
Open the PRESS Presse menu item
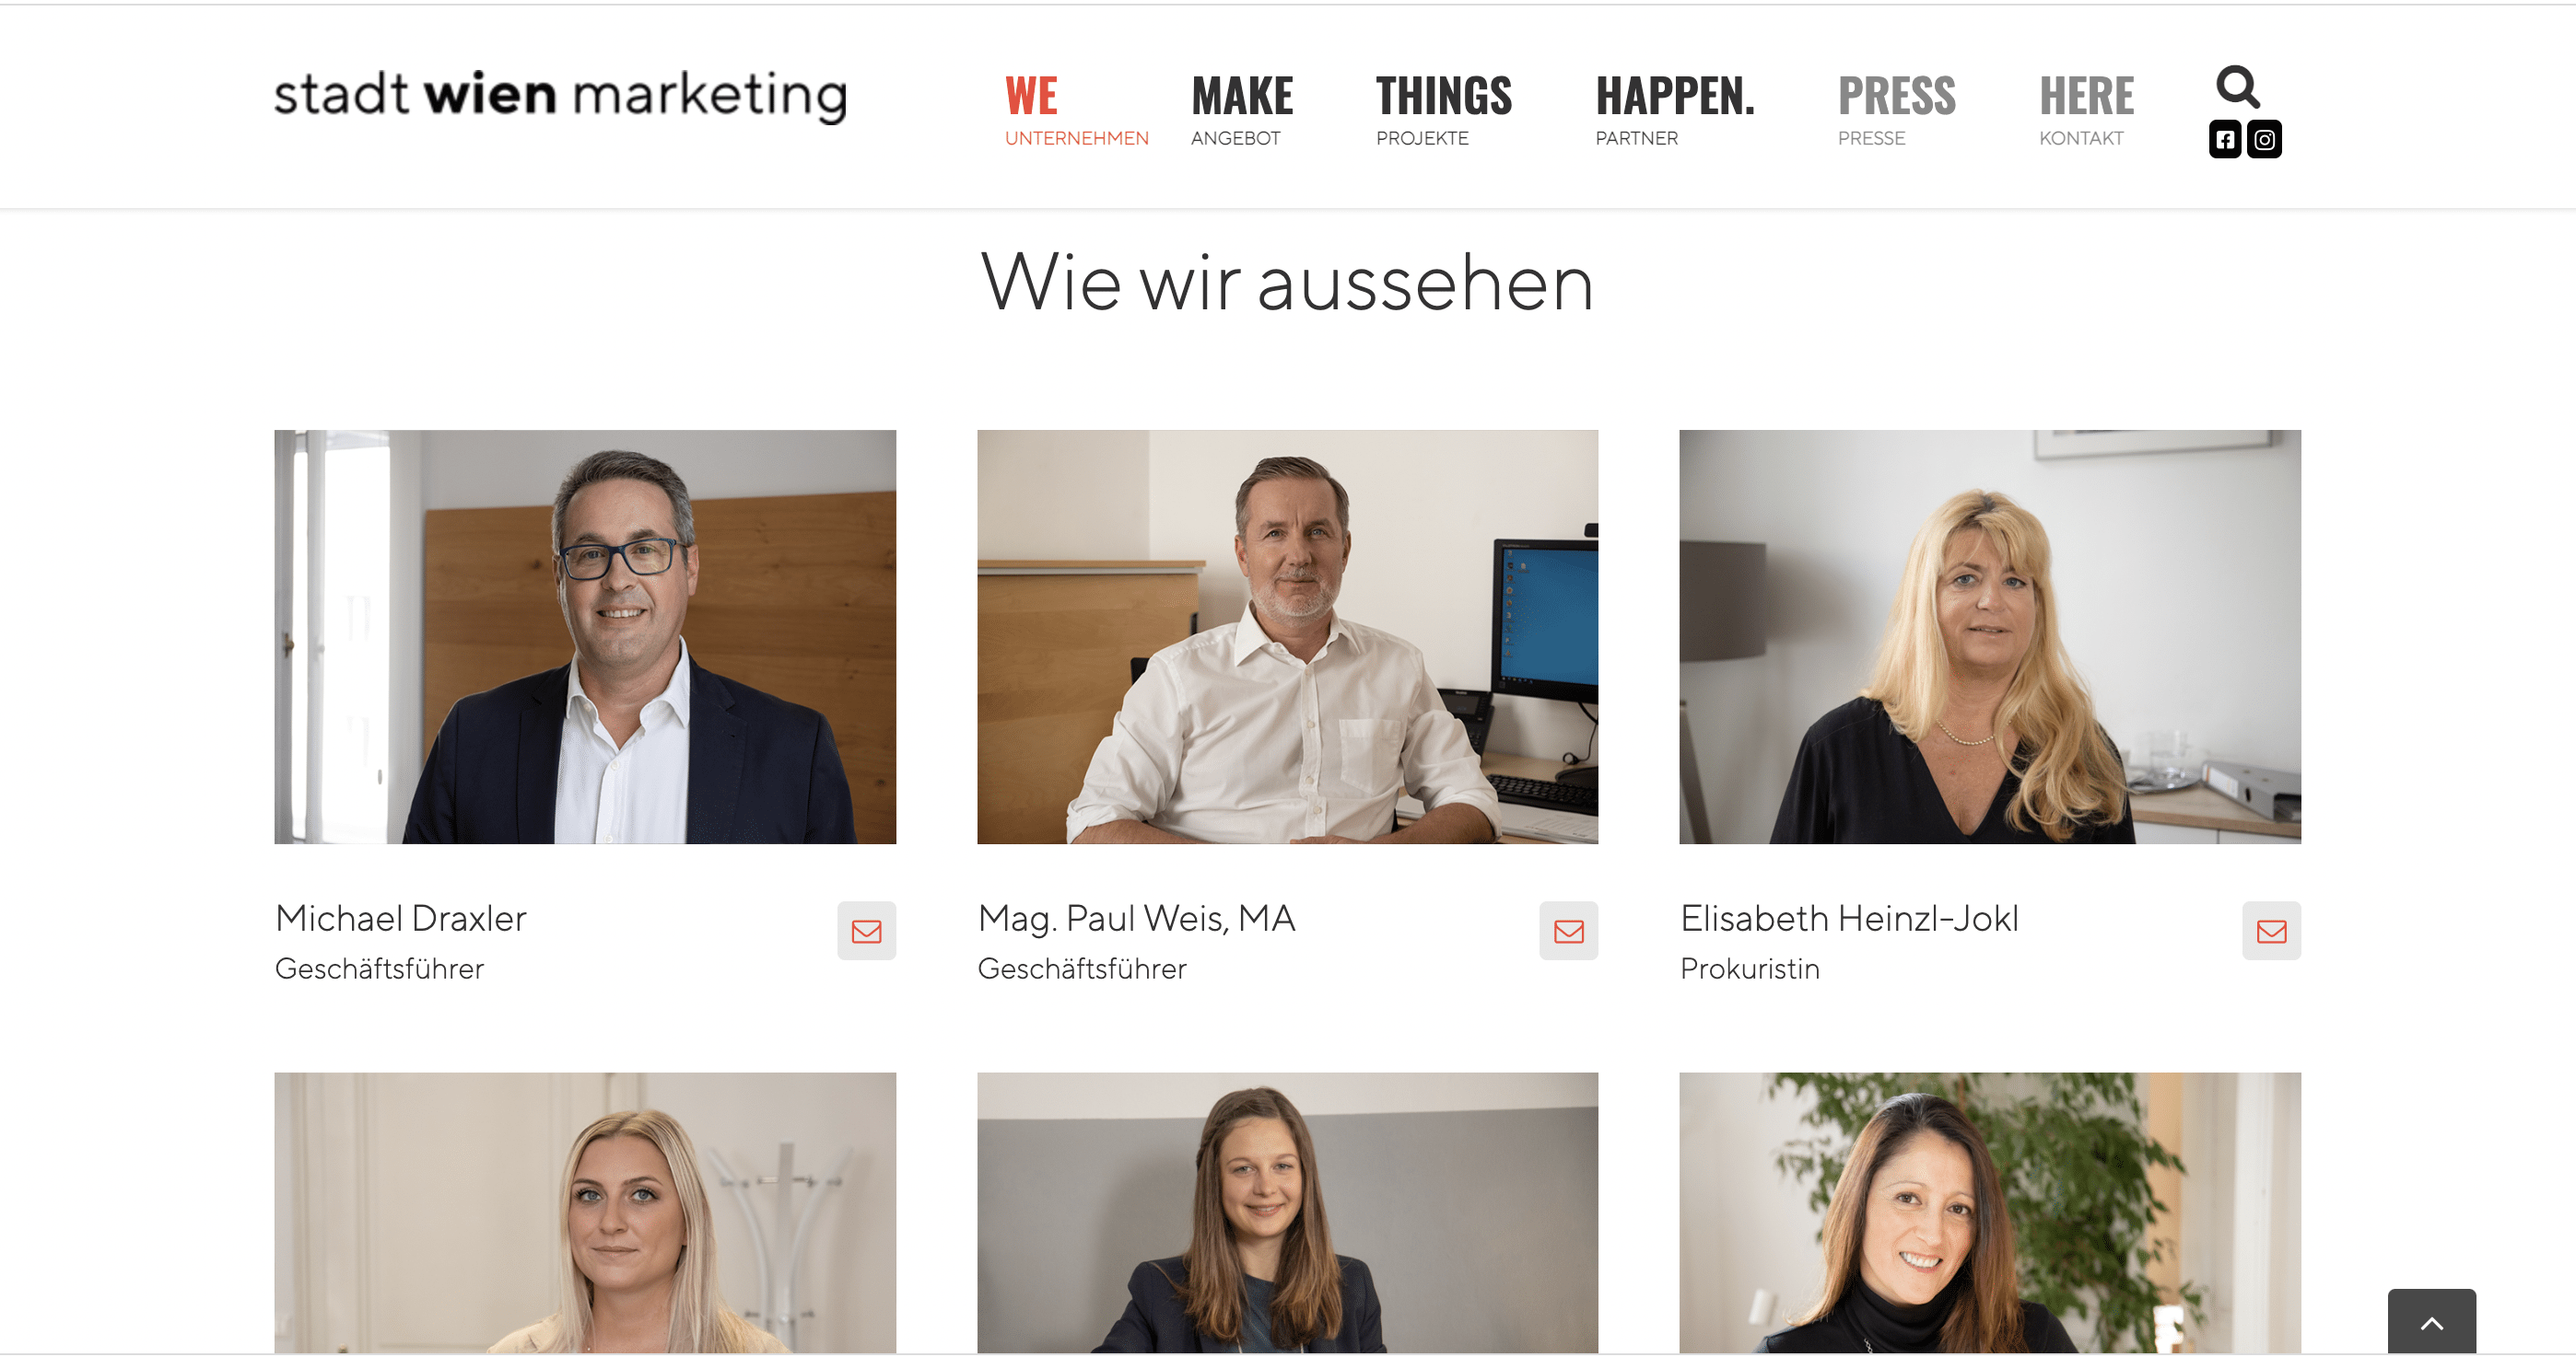pyautogui.click(x=1896, y=110)
